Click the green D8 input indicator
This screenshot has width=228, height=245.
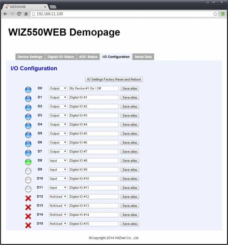point(28,162)
